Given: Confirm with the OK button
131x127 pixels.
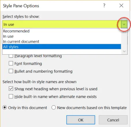Looking at the screenshot, I should (x=81, y=120).
